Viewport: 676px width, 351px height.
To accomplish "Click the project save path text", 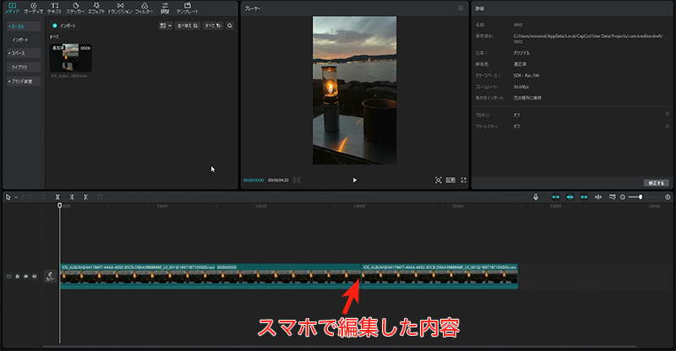I will (588, 39).
